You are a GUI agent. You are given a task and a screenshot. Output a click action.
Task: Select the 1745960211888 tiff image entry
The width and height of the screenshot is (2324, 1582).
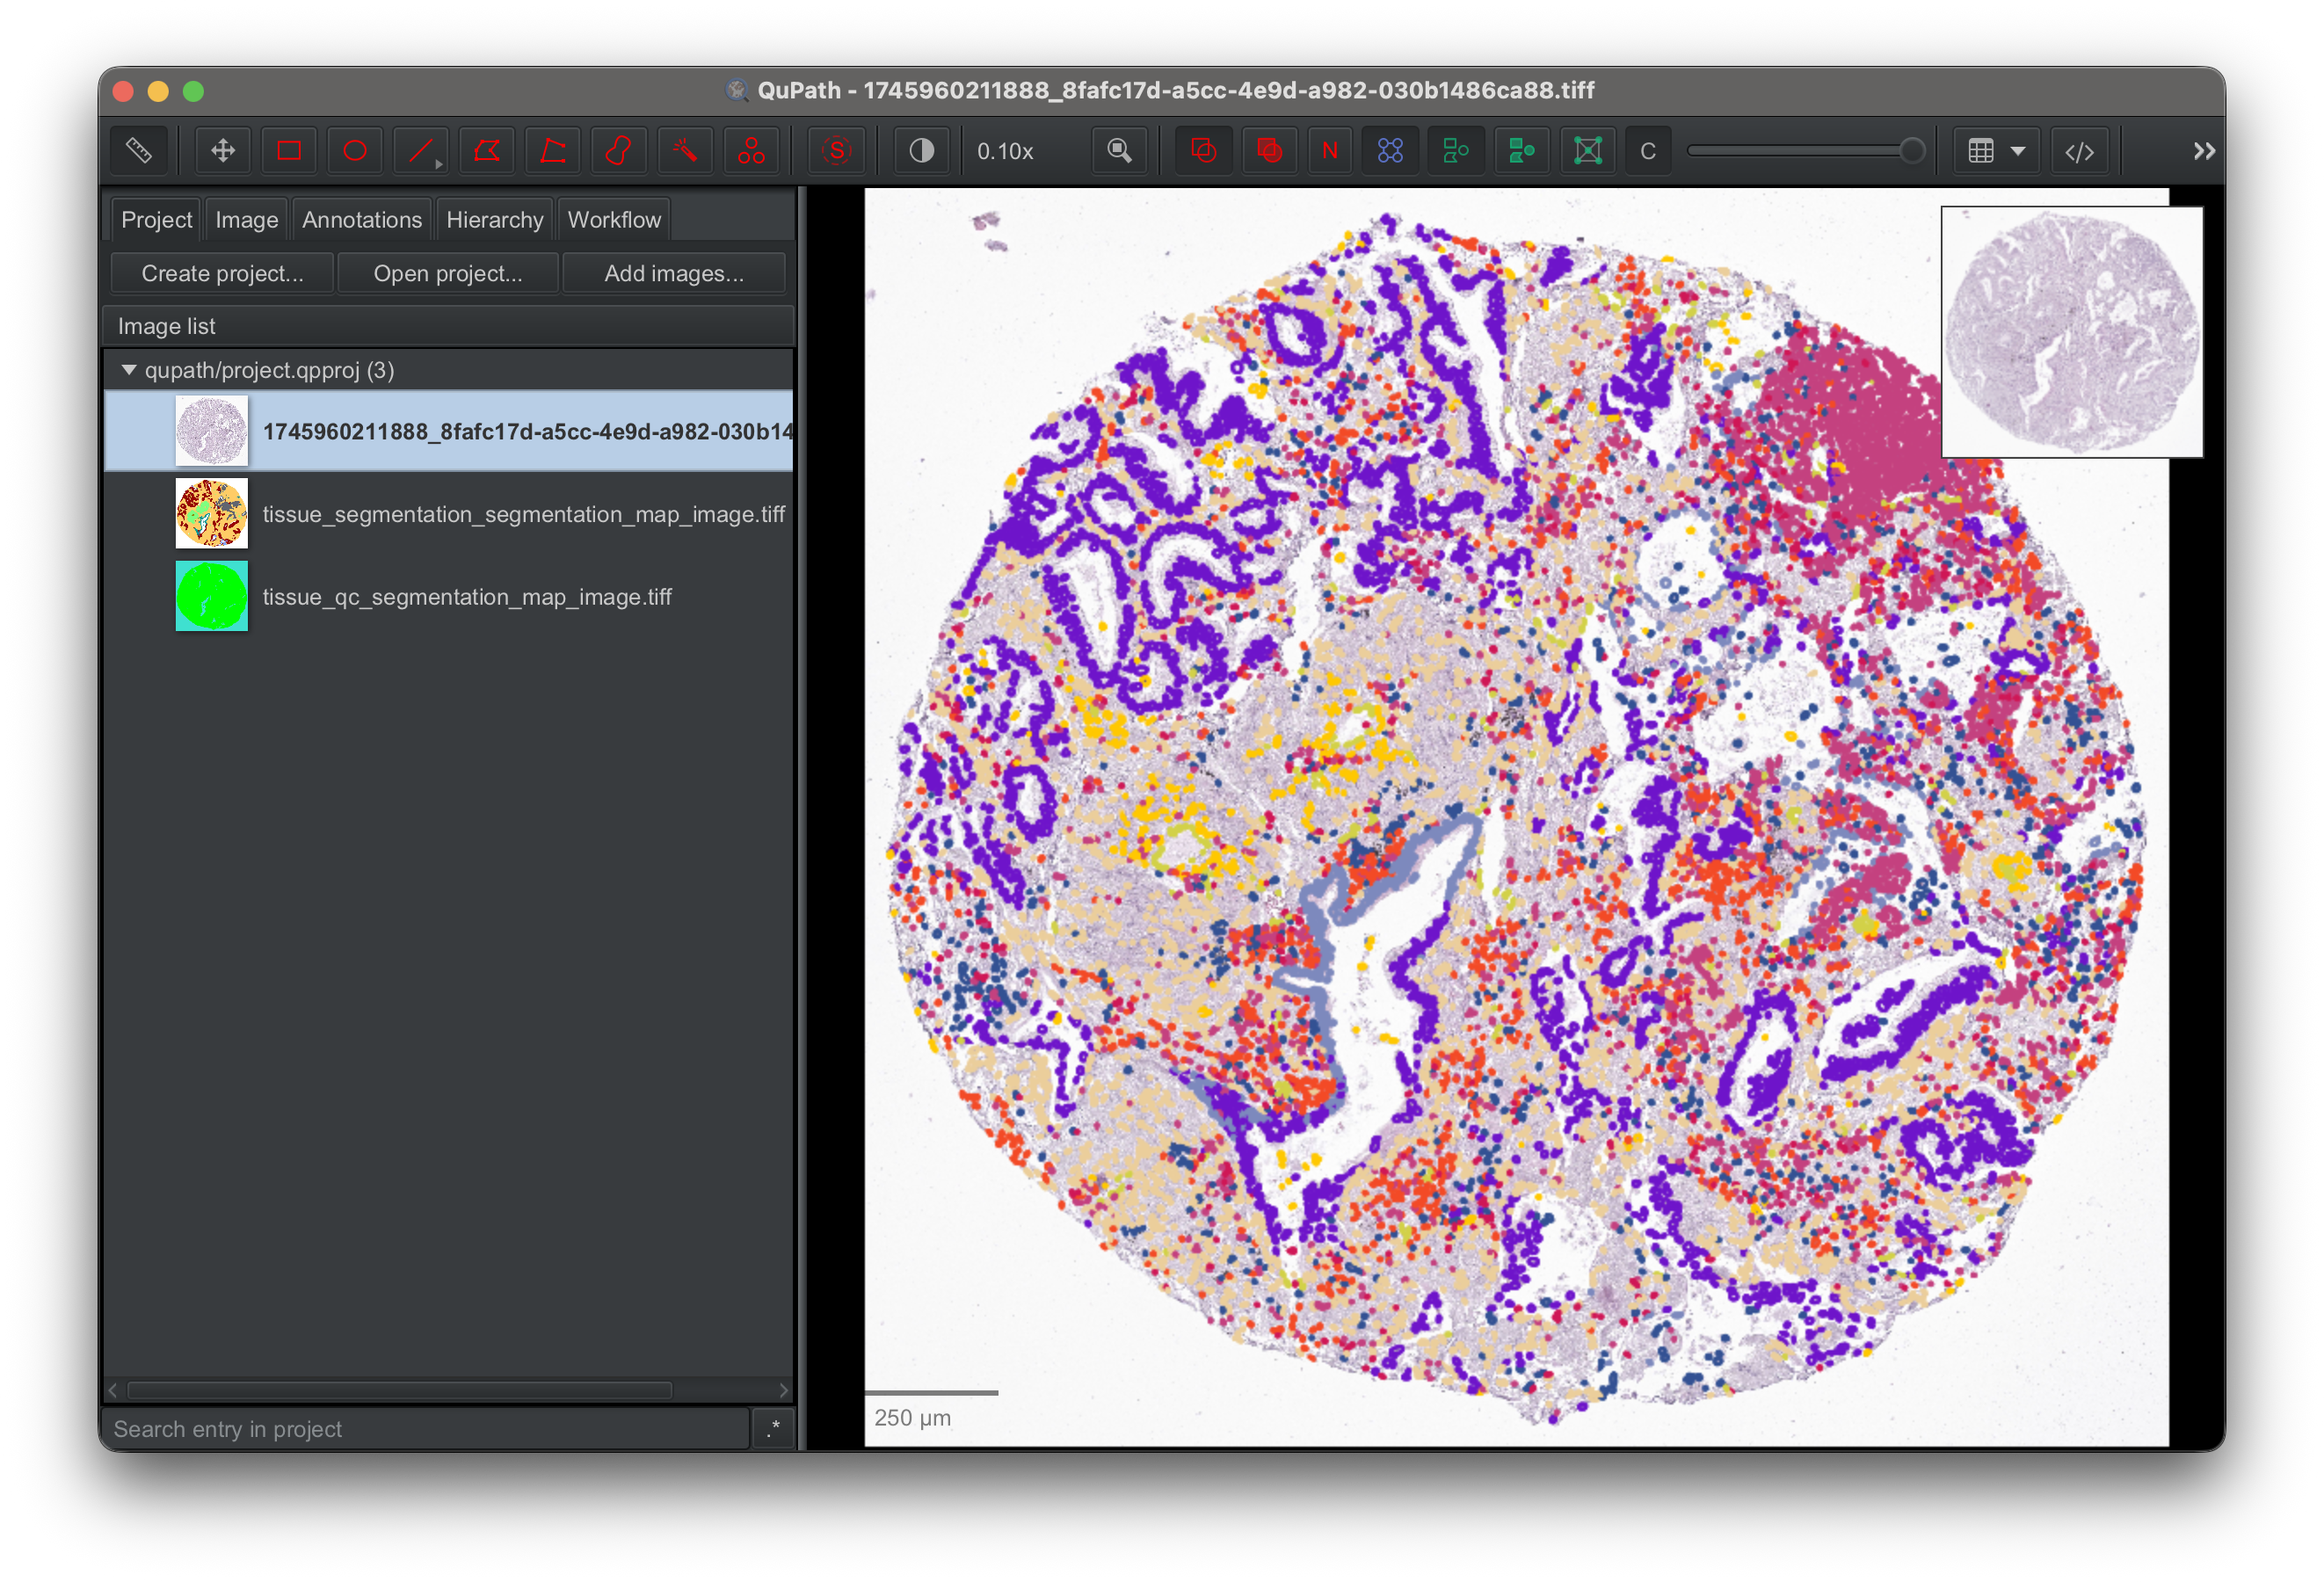point(449,431)
